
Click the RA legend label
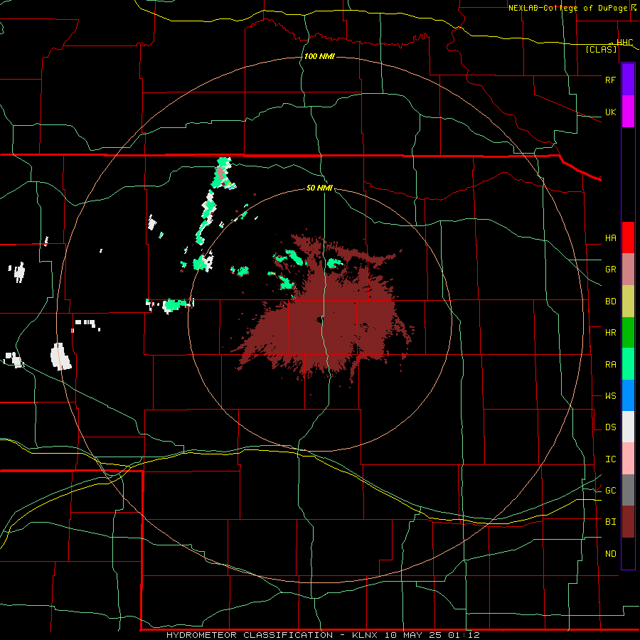[x=610, y=365]
